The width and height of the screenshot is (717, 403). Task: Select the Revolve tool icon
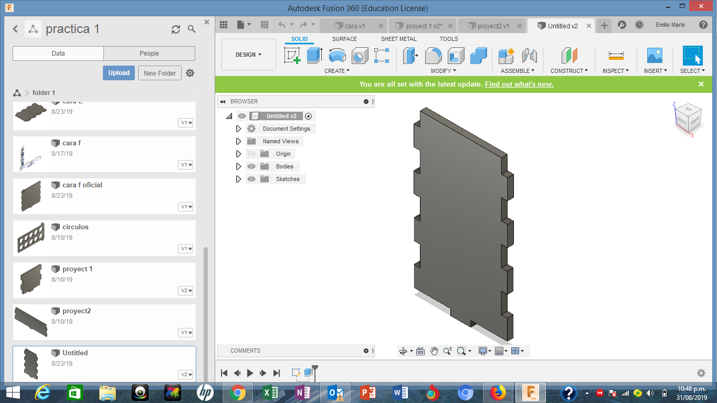[x=338, y=56]
